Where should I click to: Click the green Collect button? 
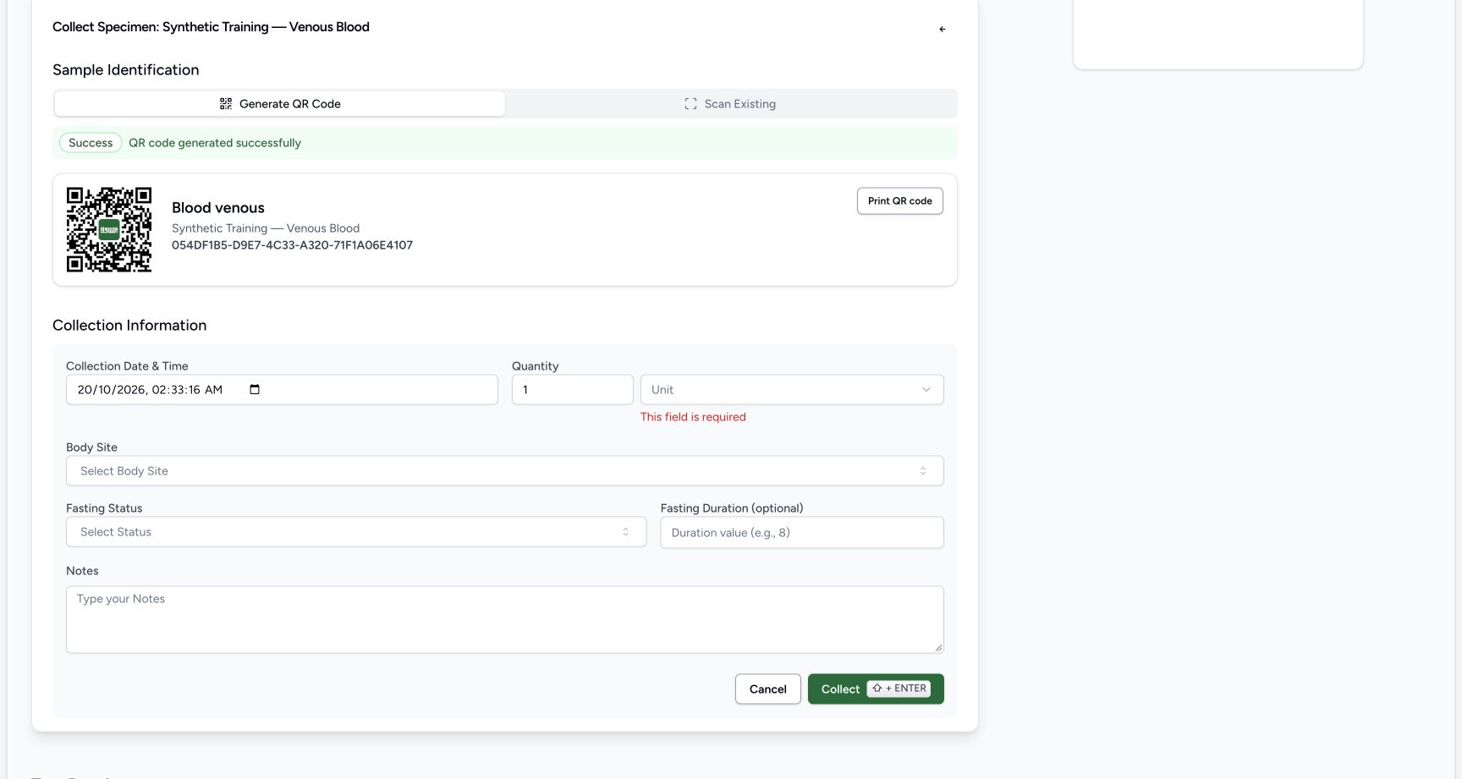(x=876, y=689)
